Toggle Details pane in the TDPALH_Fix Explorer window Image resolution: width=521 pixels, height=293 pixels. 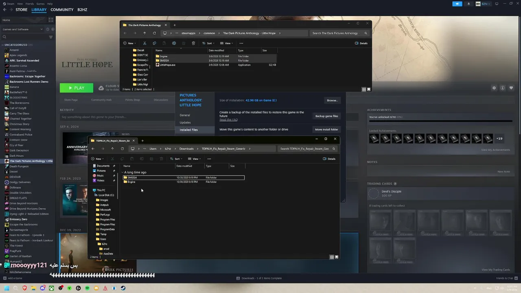coord(329,159)
